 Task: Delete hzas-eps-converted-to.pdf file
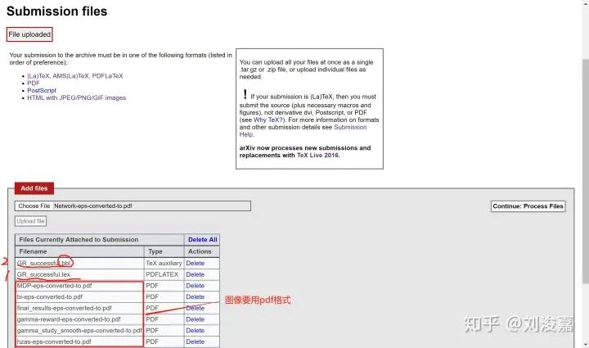pos(195,342)
